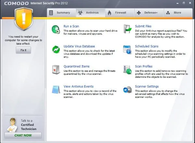Click the Scheduled Scans calendar icon
The width and height of the screenshot is (195, 143).
[127, 50]
